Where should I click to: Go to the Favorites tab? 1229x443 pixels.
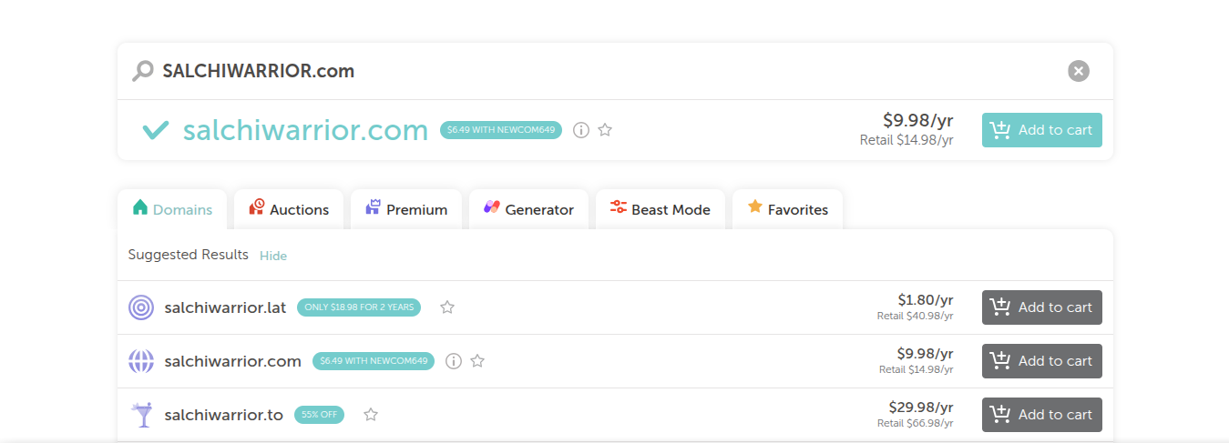point(787,209)
